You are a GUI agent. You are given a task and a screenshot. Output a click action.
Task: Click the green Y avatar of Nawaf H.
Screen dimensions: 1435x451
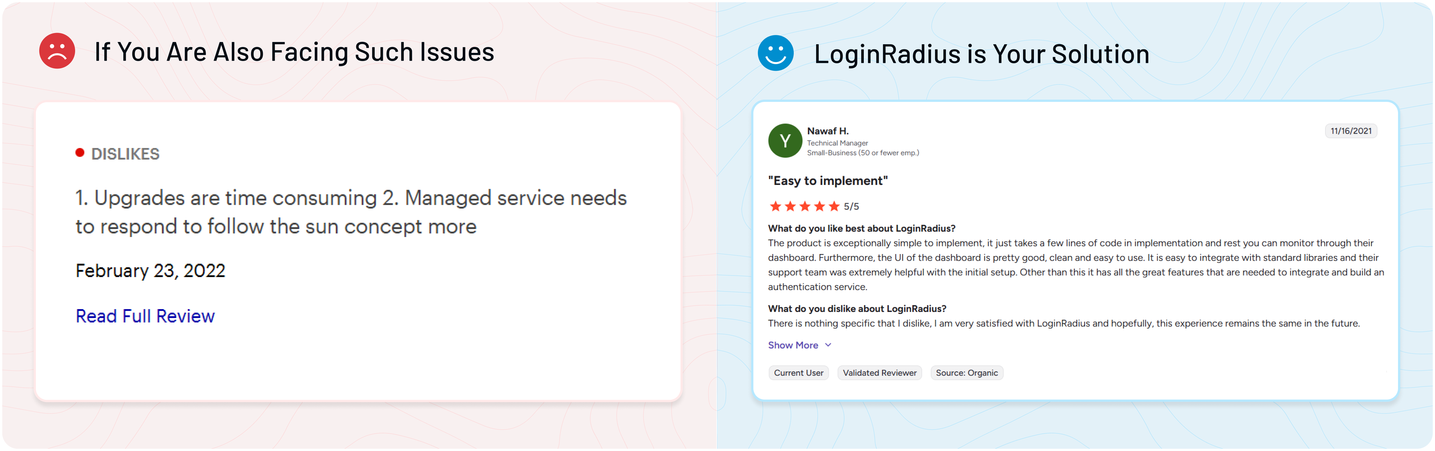785,141
